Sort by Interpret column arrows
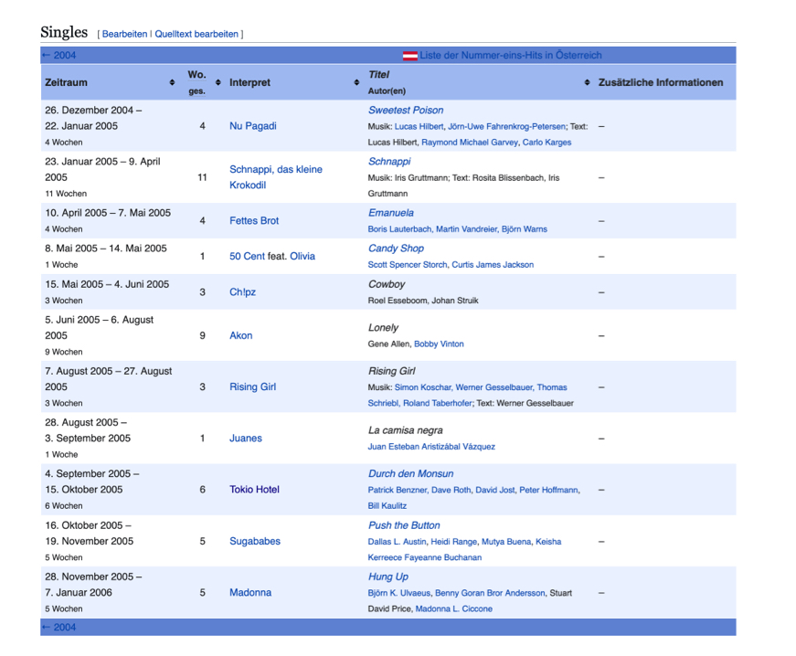Image resolution: width=796 pixels, height=656 pixels. click(x=356, y=83)
